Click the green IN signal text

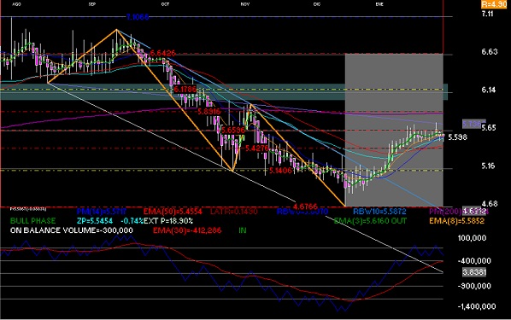click(243, 230)
